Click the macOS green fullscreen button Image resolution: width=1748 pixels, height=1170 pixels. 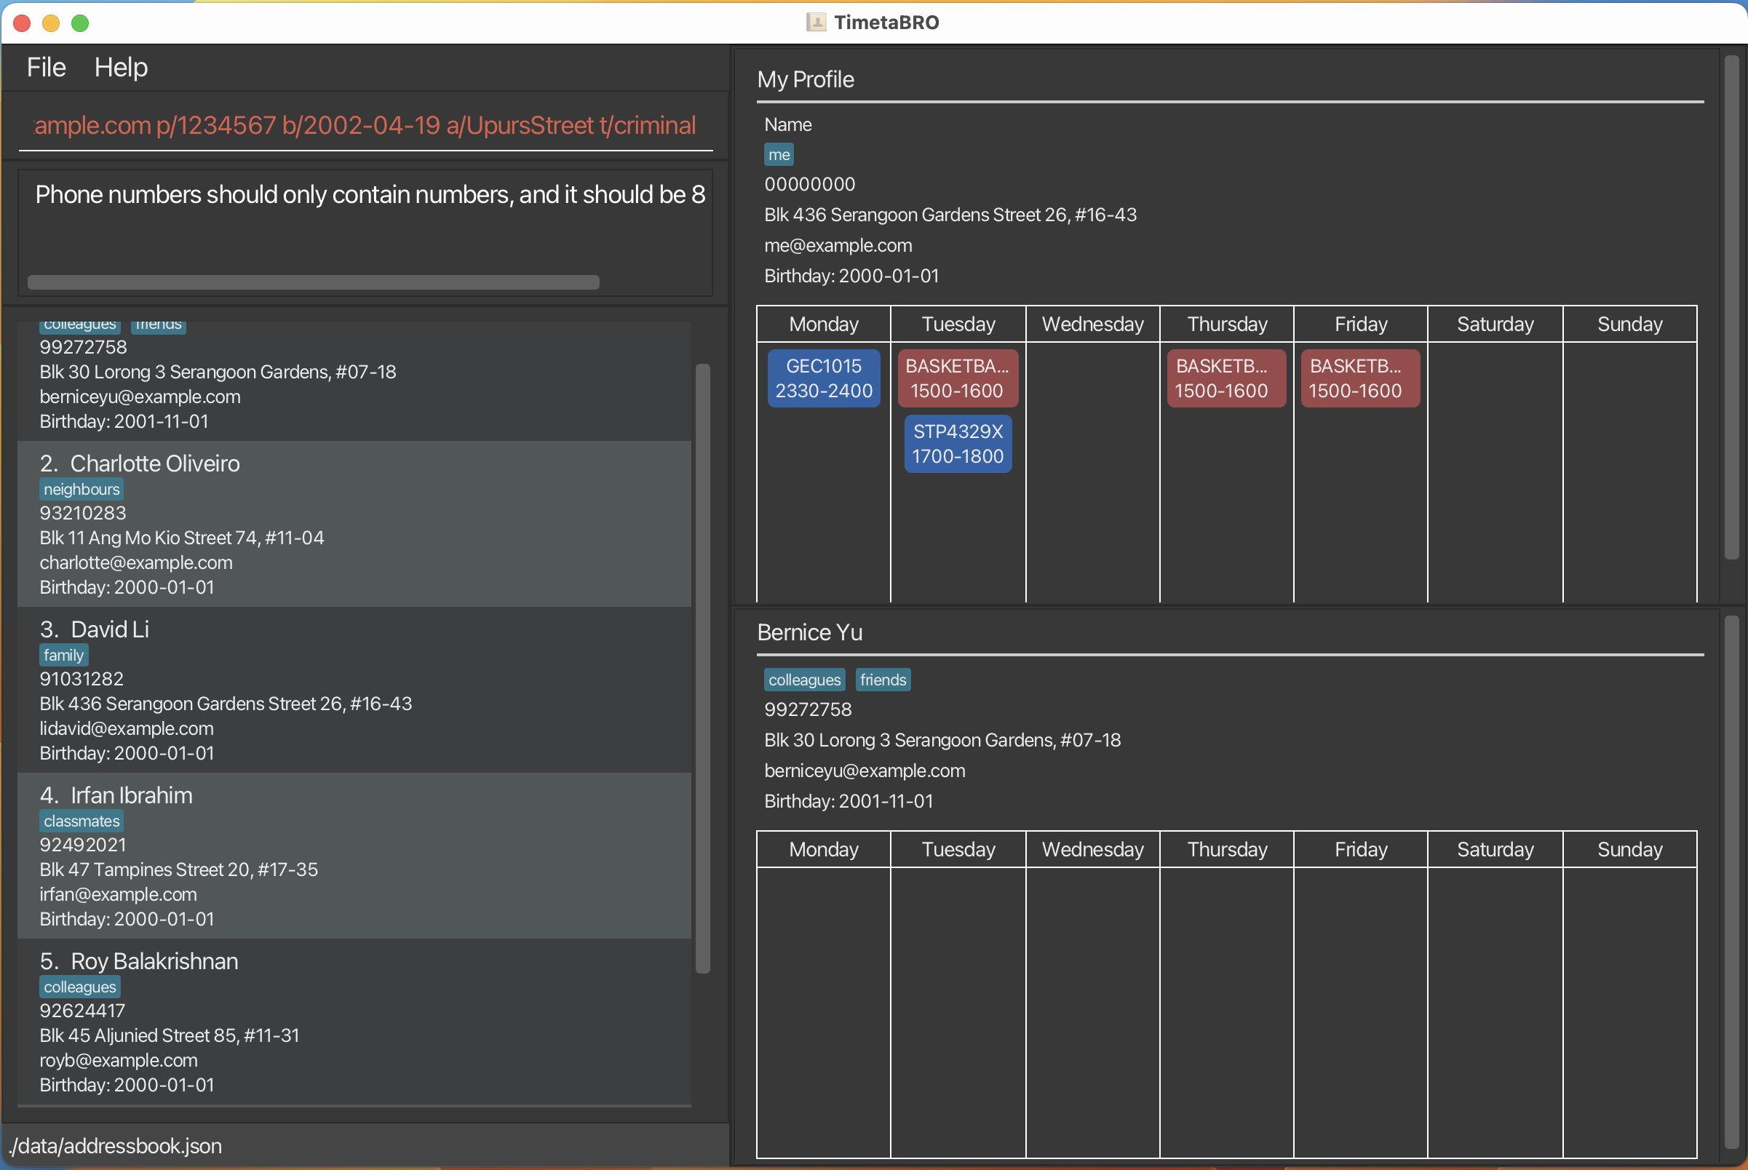coord(80,23)
